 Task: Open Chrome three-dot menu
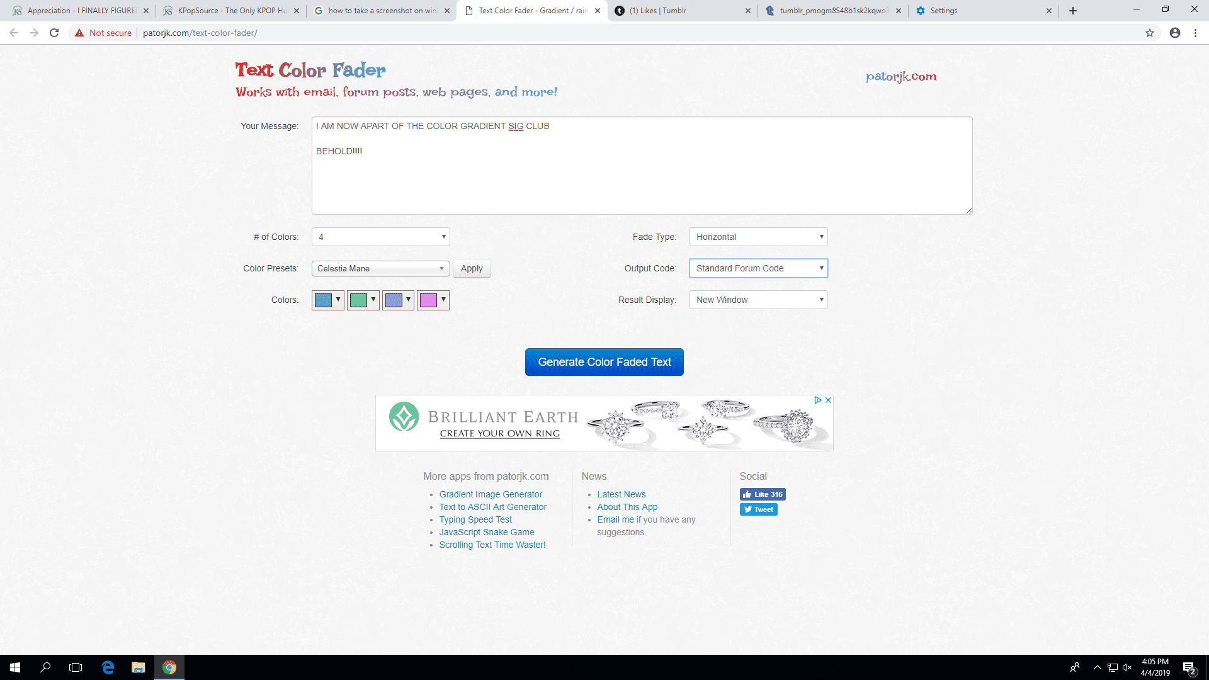tap(1195, 33)
